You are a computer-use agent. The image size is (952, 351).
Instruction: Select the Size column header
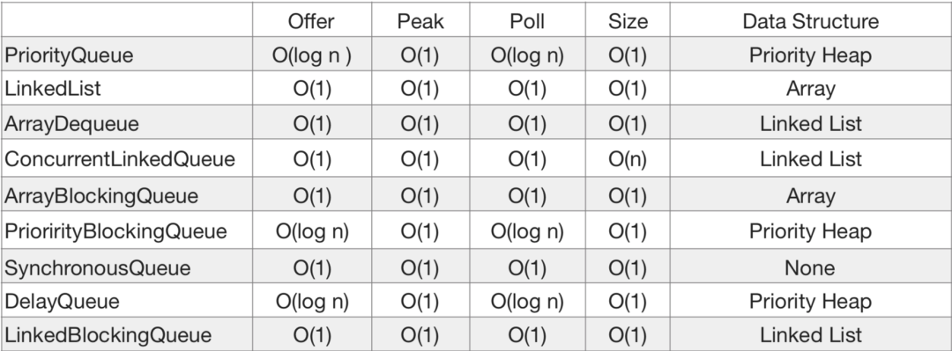tap(628, 21)
